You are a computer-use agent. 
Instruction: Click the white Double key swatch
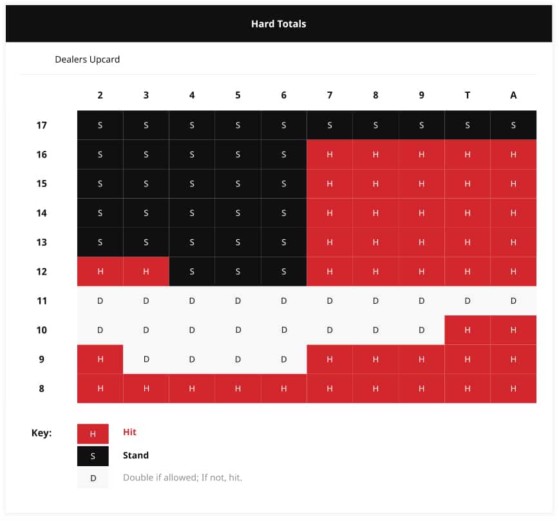(x=93, y=478)
